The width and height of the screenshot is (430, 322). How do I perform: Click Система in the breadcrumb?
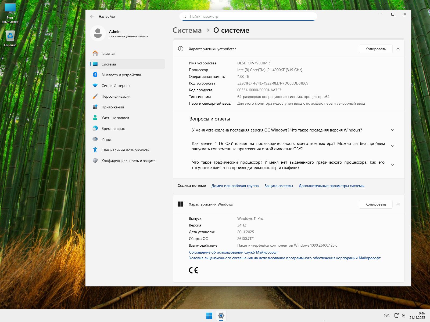pyautogui.click(x=187, y=30)
